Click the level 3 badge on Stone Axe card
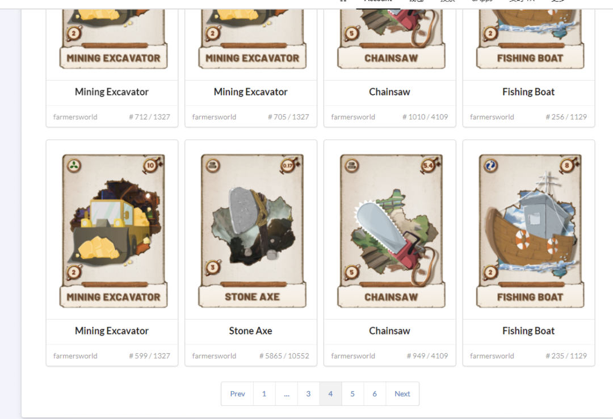Image resolution: width=613 pixels, height=419 pixels. 213,267
